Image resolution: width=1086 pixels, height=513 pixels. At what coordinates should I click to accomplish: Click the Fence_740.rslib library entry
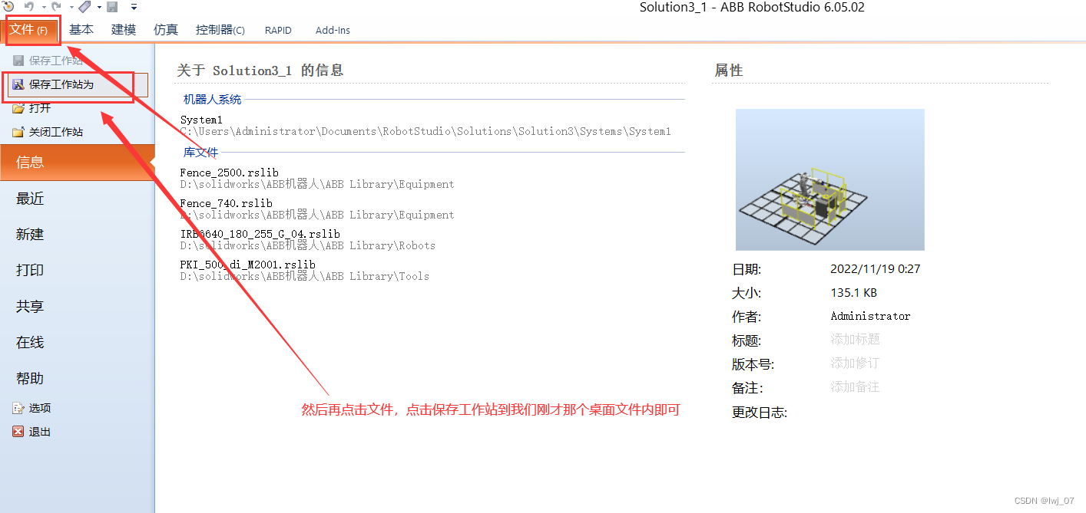pyautogui.click(x=226, y=203)
